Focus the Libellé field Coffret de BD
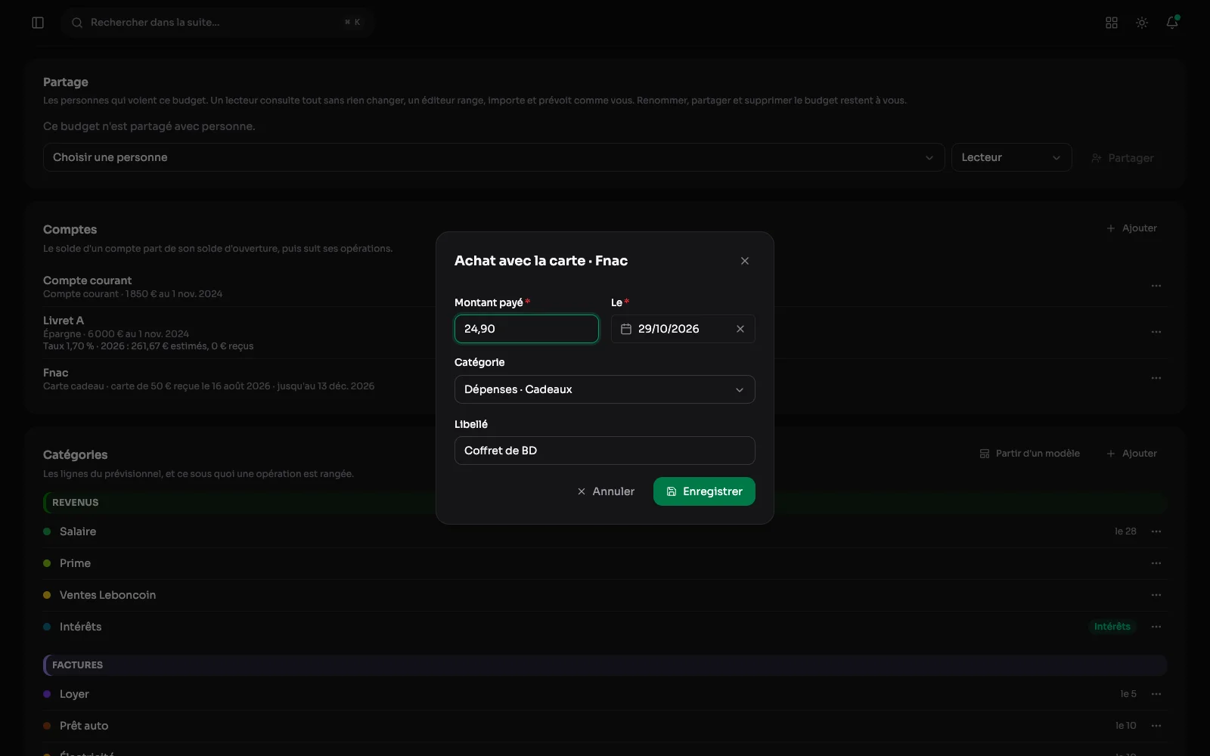Screen dimensions: 1210x756 click(605, 451)
